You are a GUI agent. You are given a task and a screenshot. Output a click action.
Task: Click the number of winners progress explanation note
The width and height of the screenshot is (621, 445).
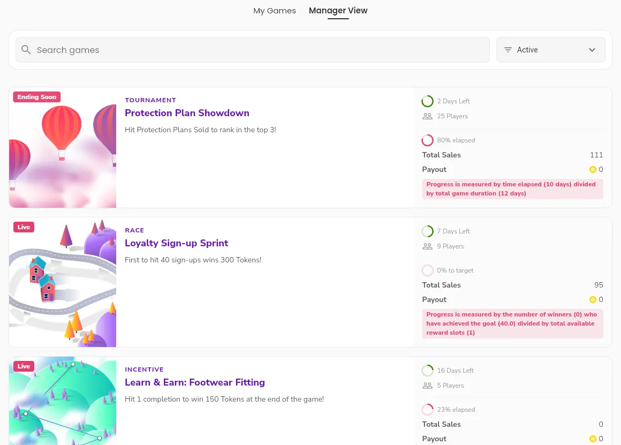(x=512, y=323)
